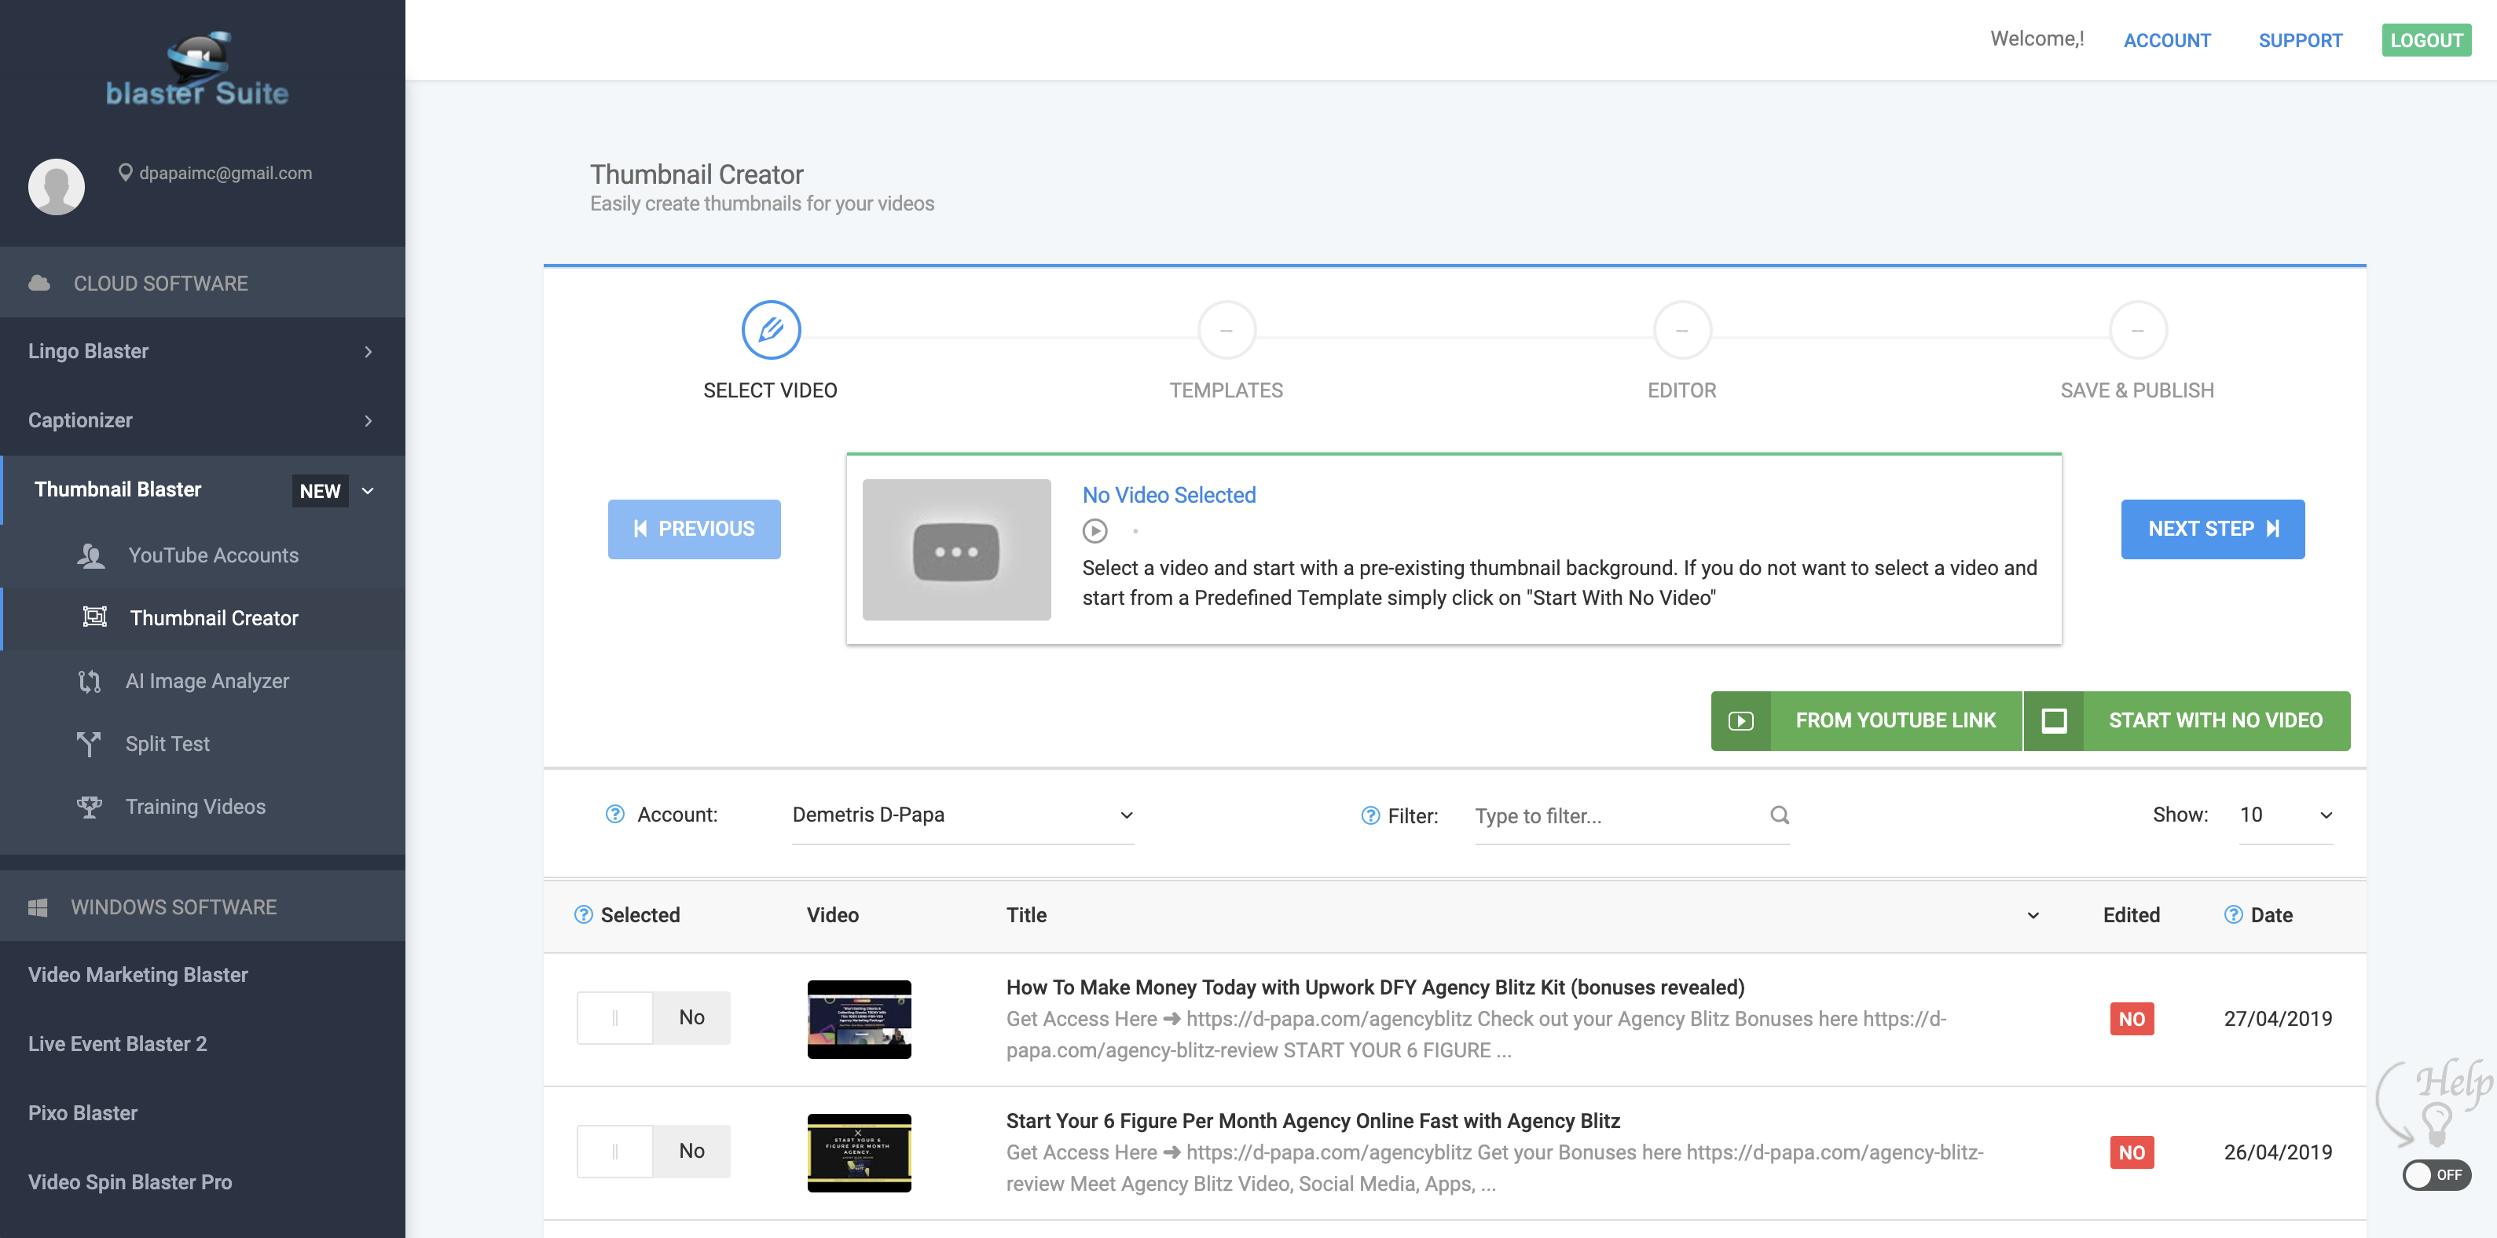The width and height of the screenshot is (2497, 1238).
Task: Click the Templates step circle
Action: tap(1226, 330)
